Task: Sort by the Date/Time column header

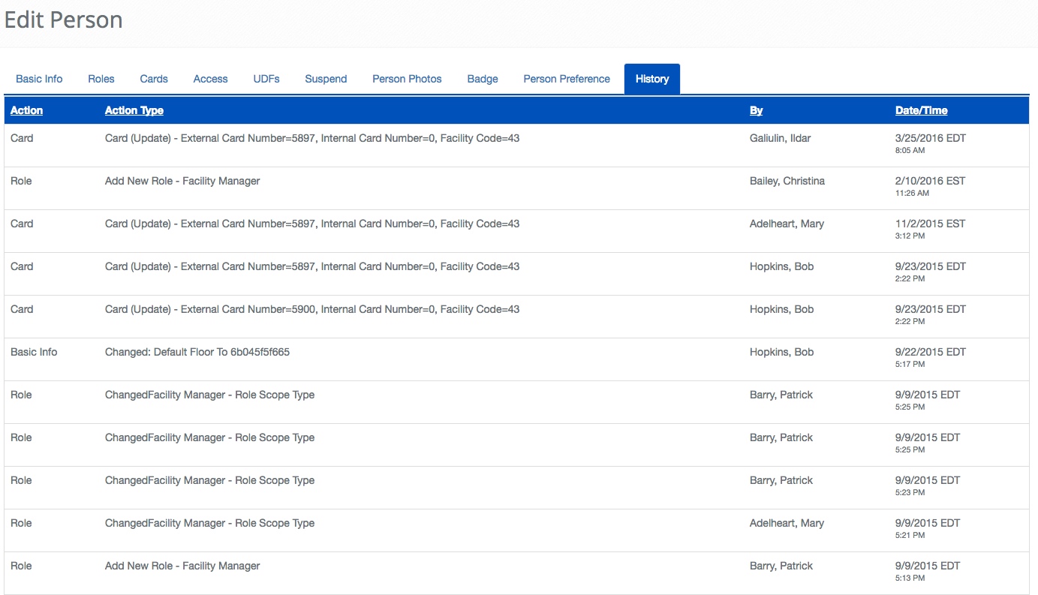Action: tap(921, 110)
